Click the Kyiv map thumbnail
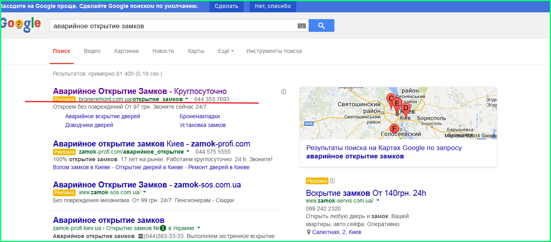This screenshot has height=242, width=551. [398, 113]
